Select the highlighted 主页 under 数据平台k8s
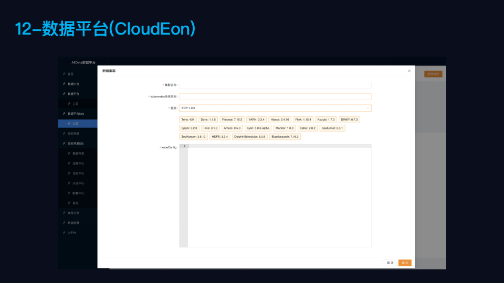Screen dimensions: 504x283 tap(78, 124)
